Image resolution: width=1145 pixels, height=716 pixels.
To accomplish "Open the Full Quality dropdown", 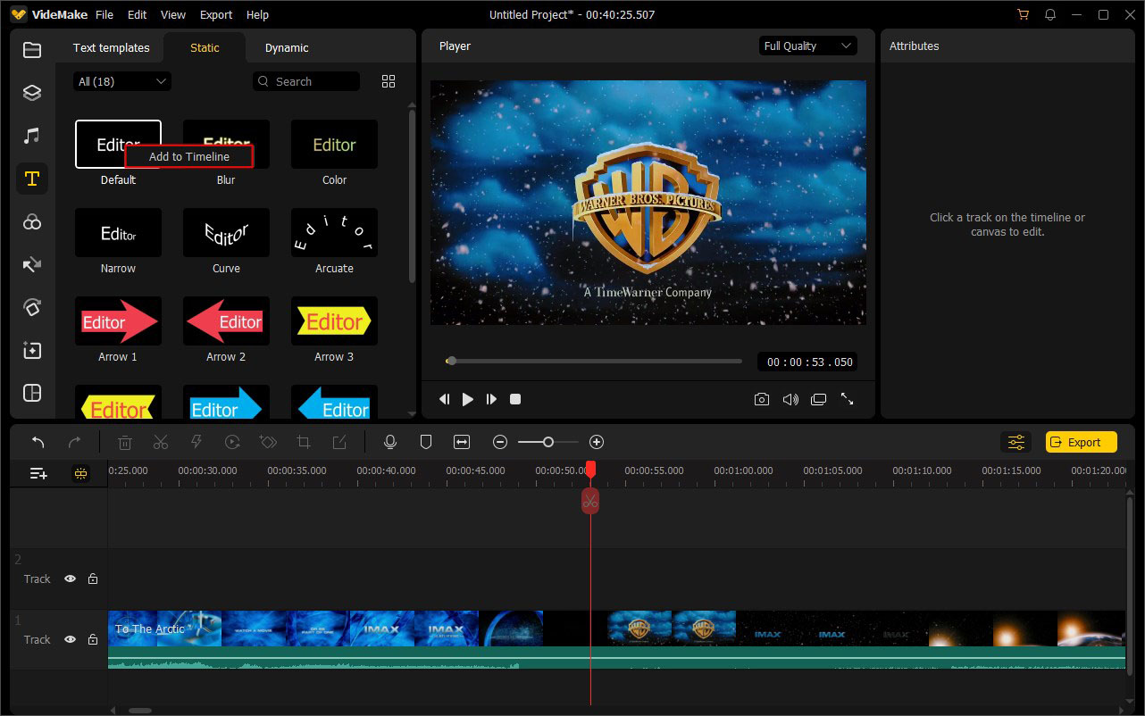I will click(807, 46).
